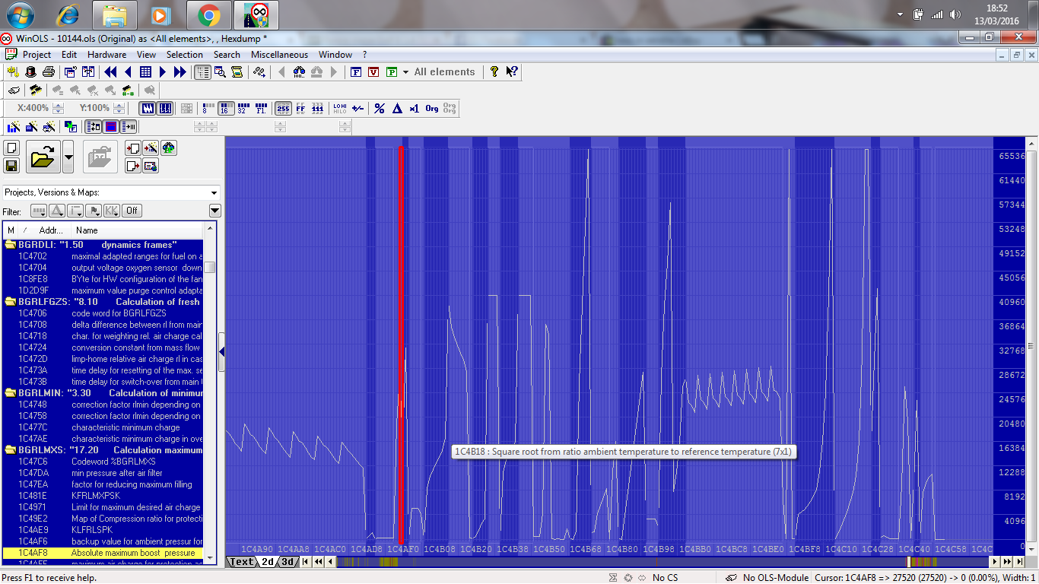Click the hexdump horizontal overview scrollbar
This screenshot has width=1039, height=584.
(662, 562)
